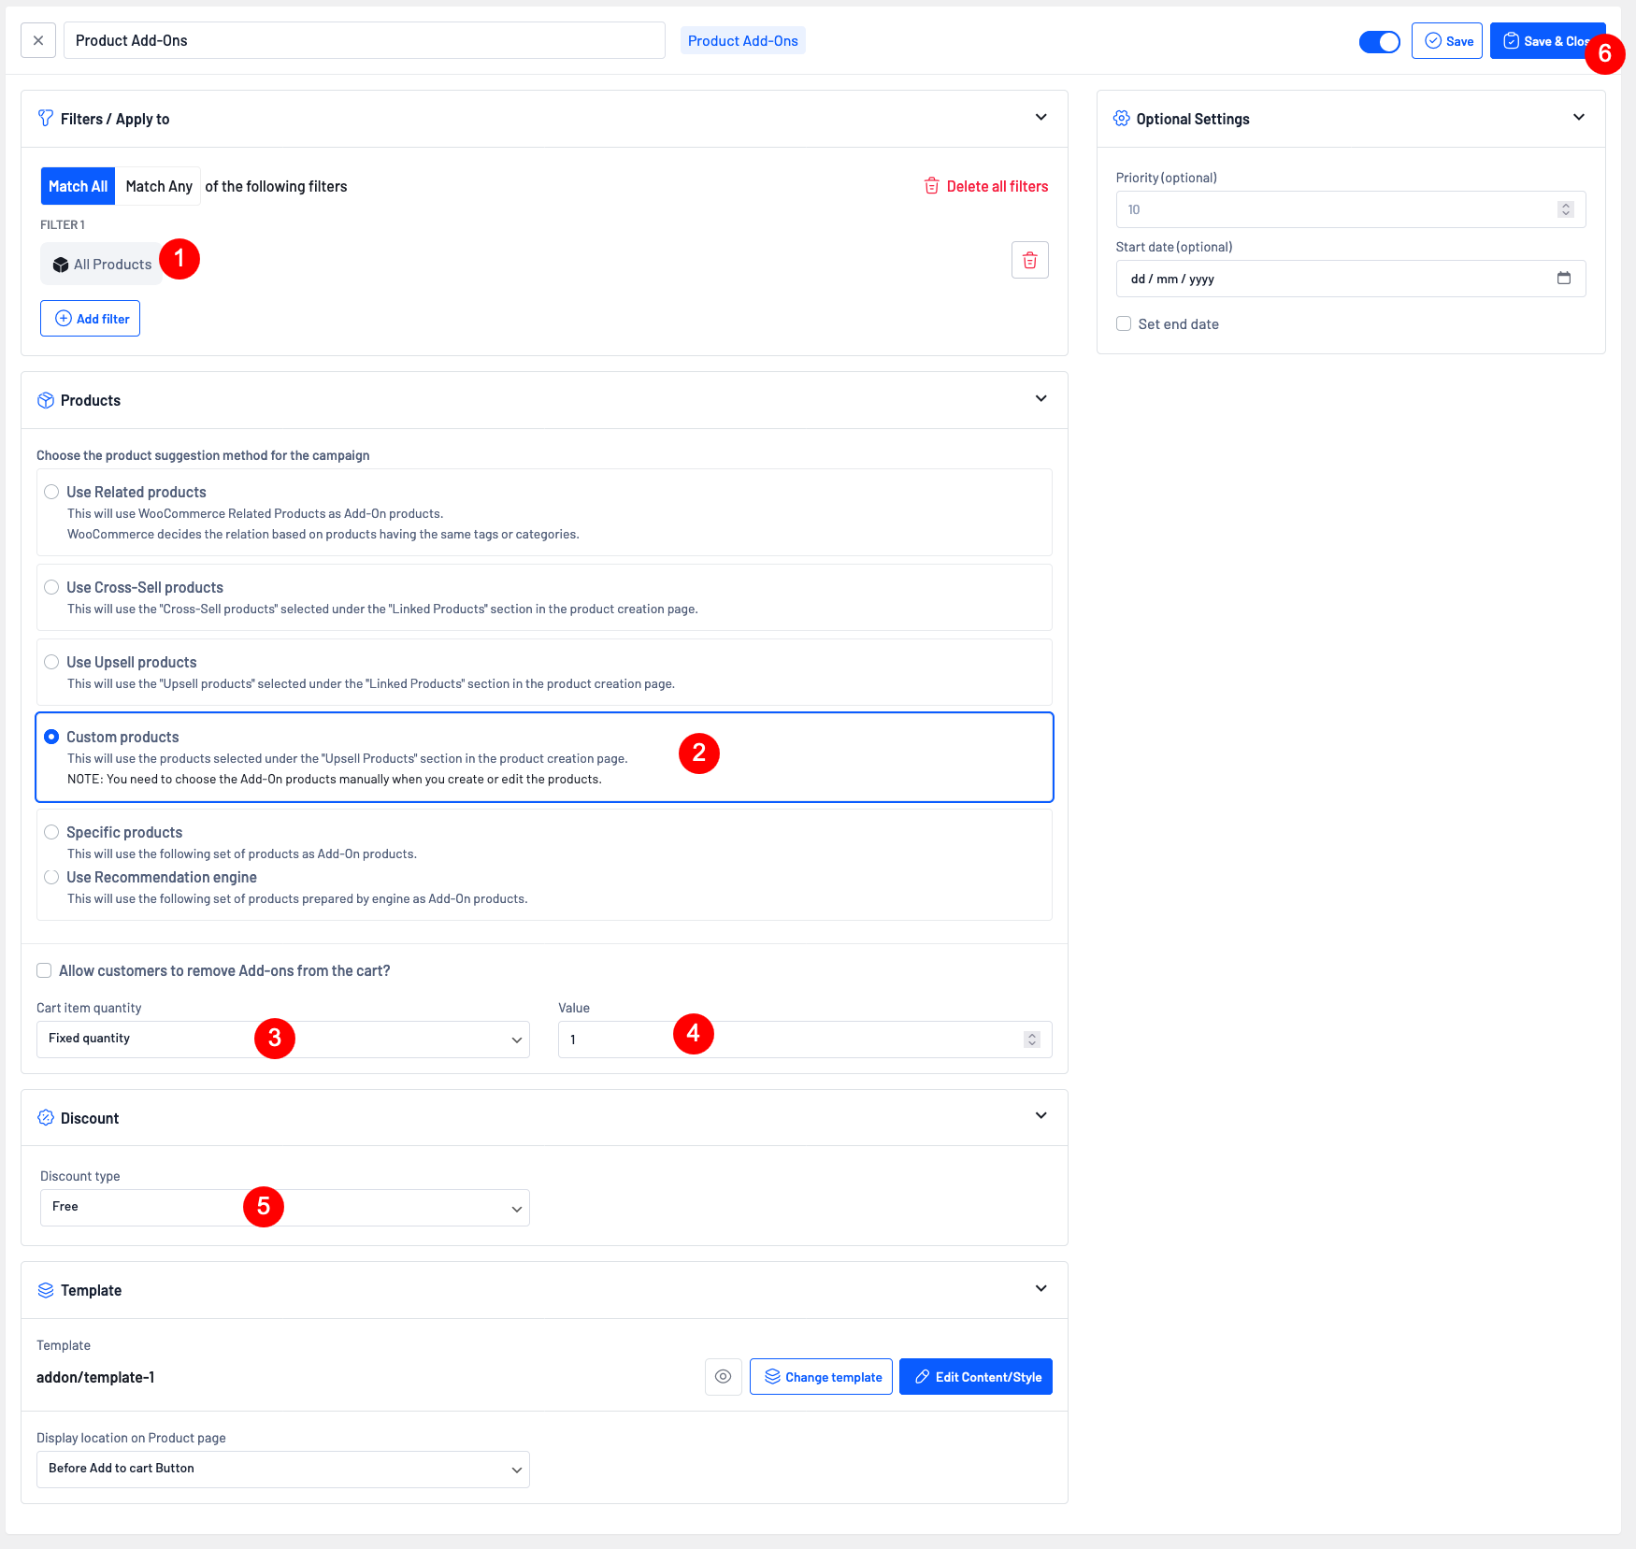This screenshot has width=1636, height=1549.
Task: Click the trash icon to delete Filter 1
Action: (1029, 260)
